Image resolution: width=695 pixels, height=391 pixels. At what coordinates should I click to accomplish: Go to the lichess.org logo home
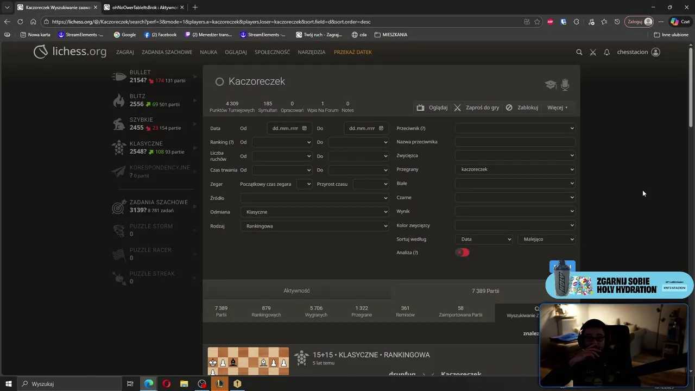click(70, 52)
